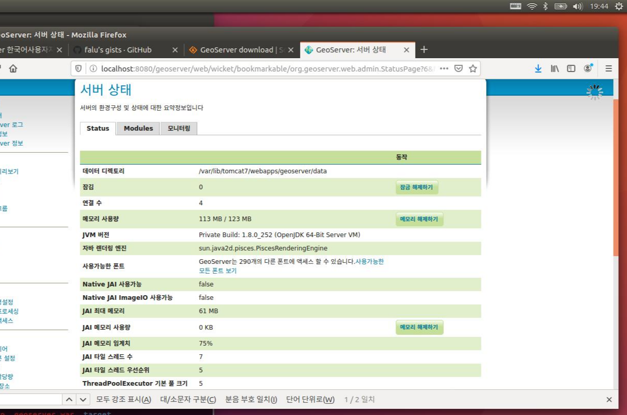Click the '75%' JAI 메모리 임계치 value
627x415 pixels.
tap(206, 343)
